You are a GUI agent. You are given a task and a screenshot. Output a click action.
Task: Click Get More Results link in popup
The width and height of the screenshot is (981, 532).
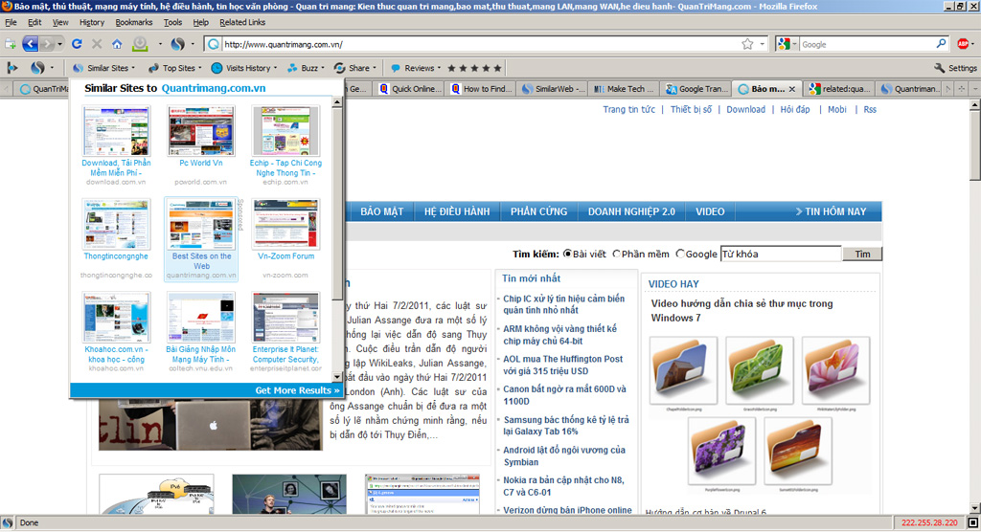click(x=297, y=390)
